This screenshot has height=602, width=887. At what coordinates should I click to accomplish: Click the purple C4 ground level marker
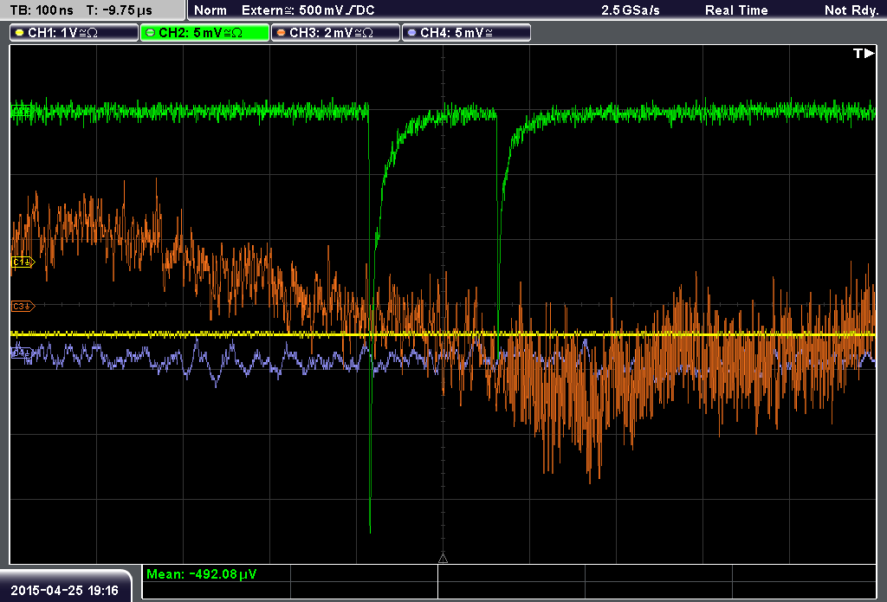point(22,353)
